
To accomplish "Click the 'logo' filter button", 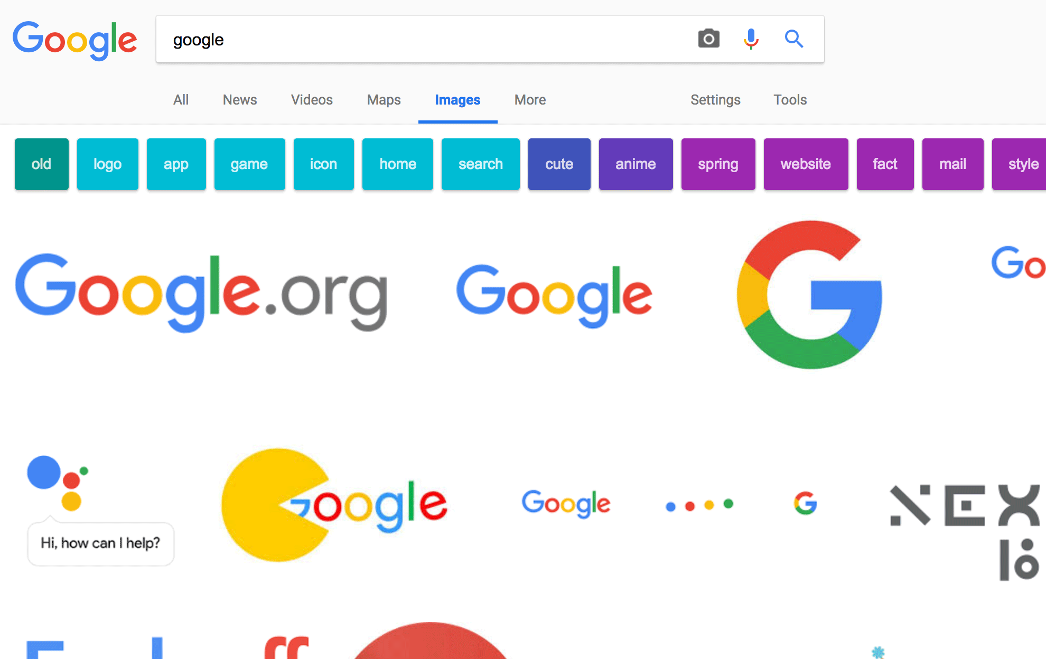I will (x=109, y=163).
